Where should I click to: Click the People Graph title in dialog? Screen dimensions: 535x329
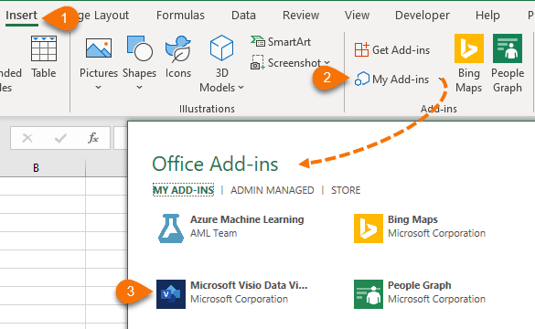pos(419,285)
